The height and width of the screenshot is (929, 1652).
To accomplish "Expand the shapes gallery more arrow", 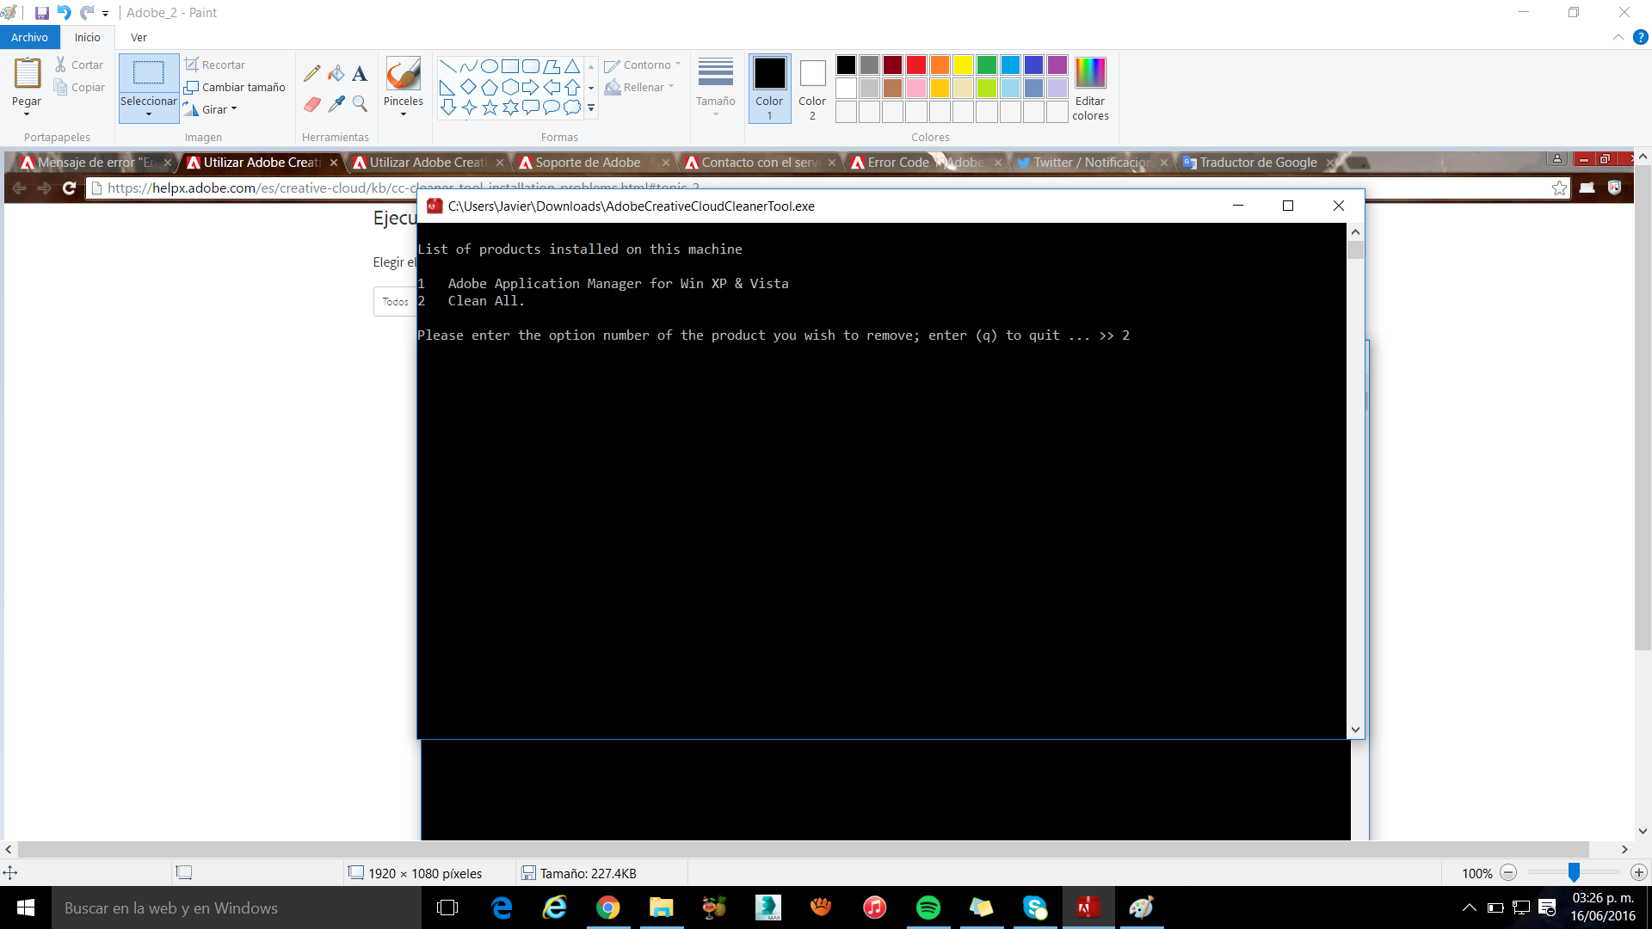I will pyautogui.click(x=591, y=108).
